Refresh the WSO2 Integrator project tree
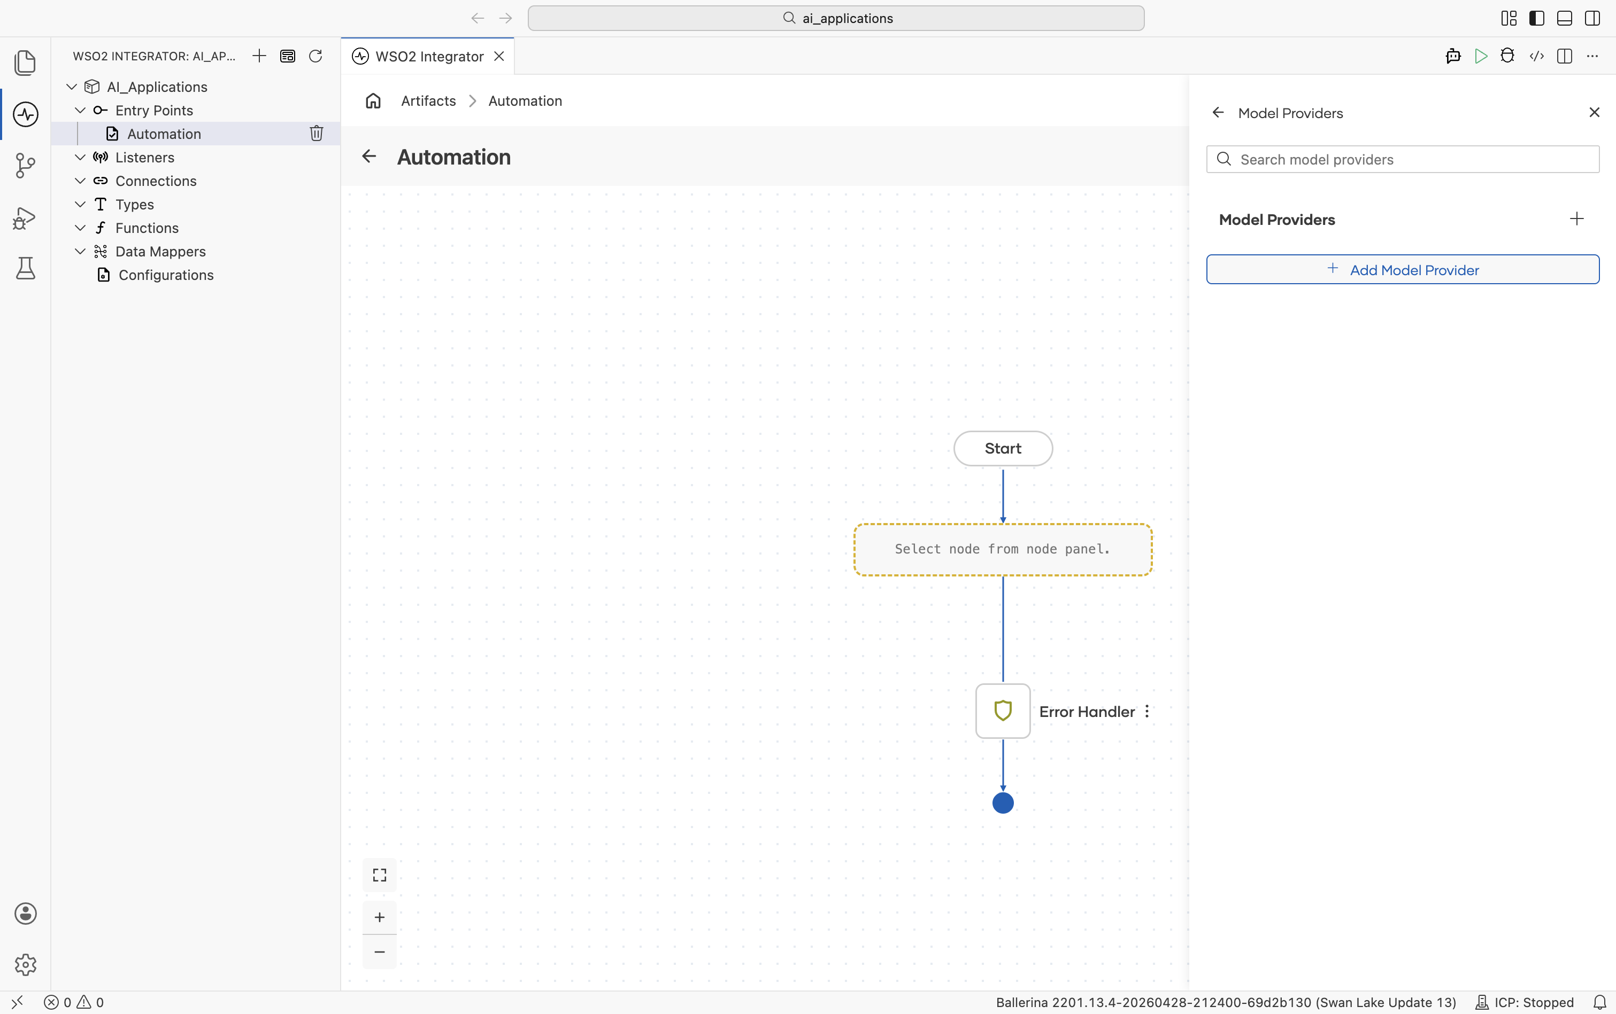This screenshot has height=1014, width=1616. [315, 56]
